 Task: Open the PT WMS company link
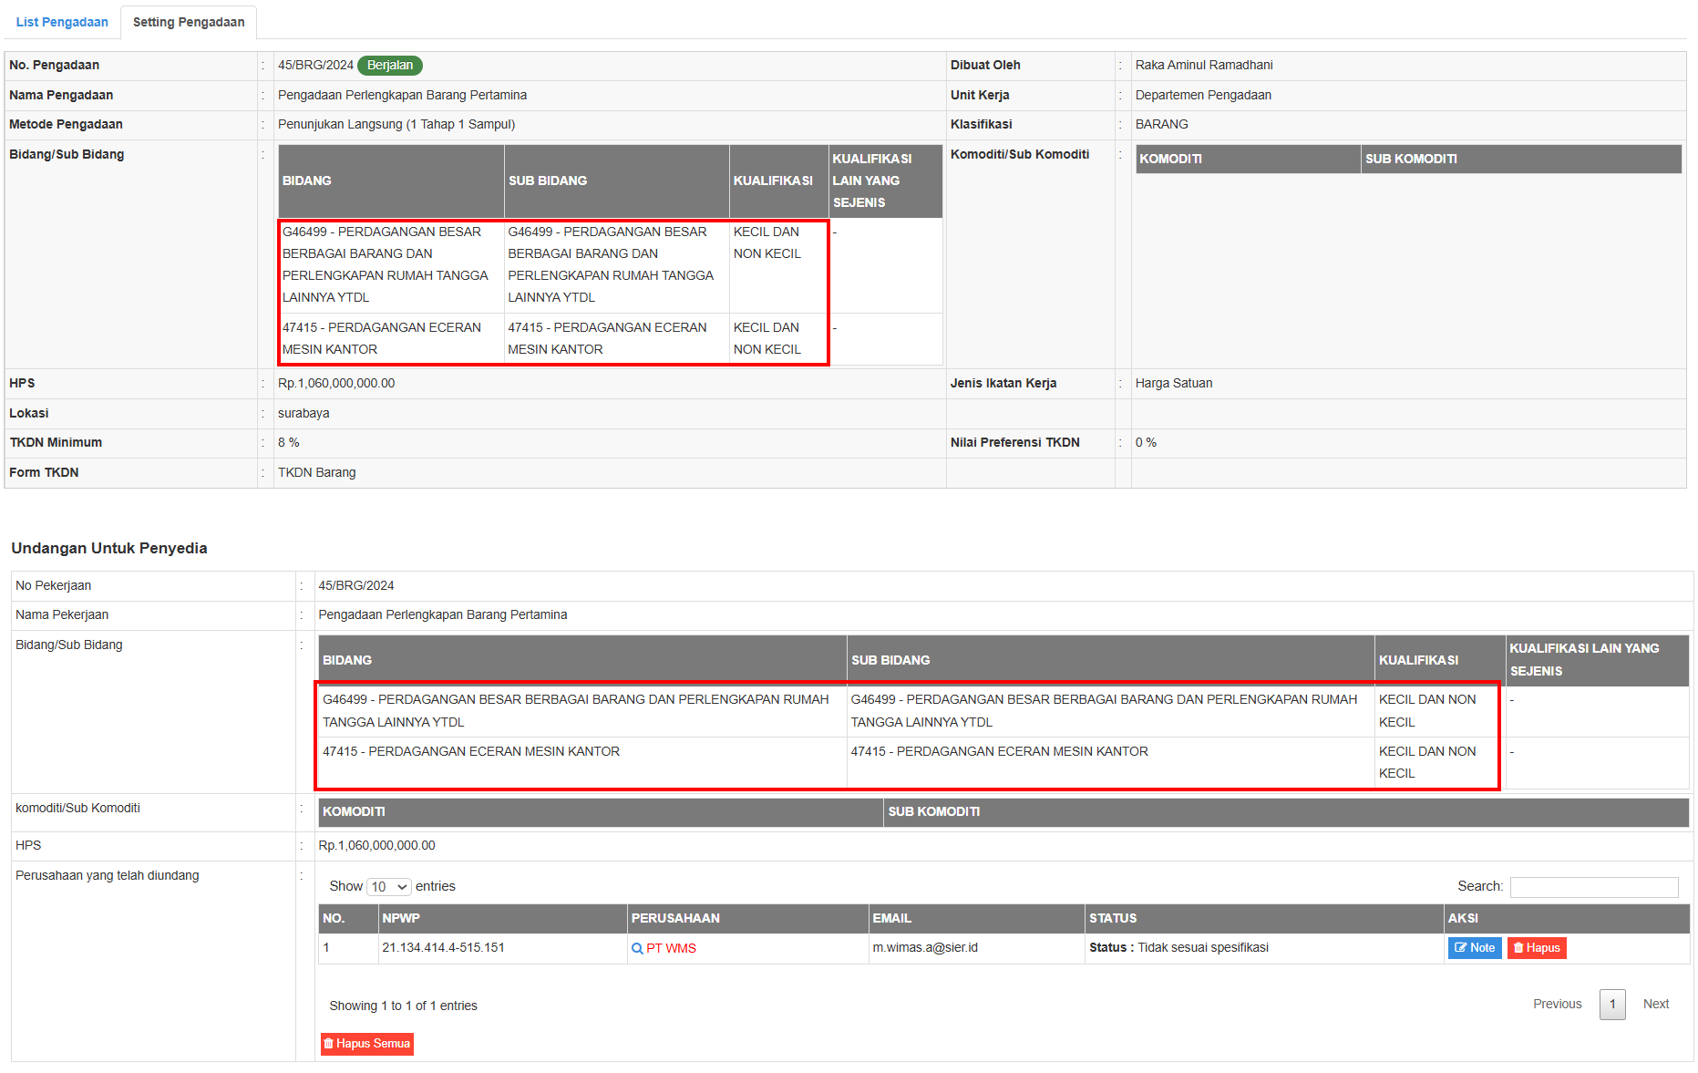pos(671,949)
